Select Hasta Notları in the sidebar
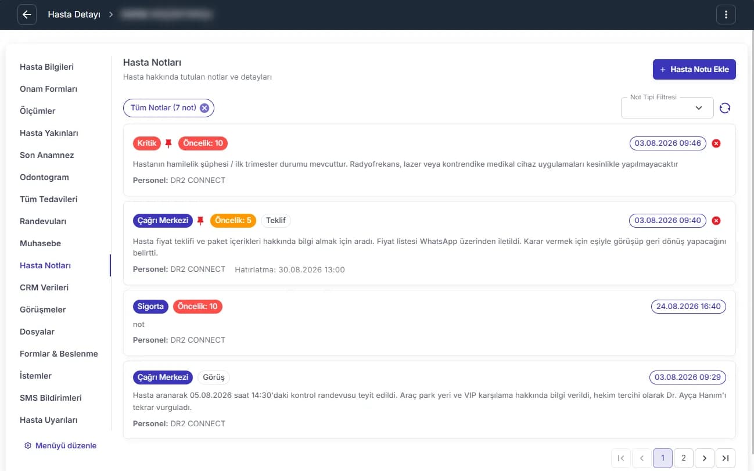This screenshot has width=754, height=471. (45, 265)
